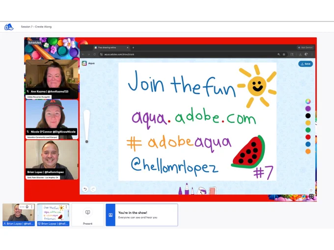This screenshot has width=334, height=250.
Task: Click Ann Kozma video tile
Action: [52, 79]
